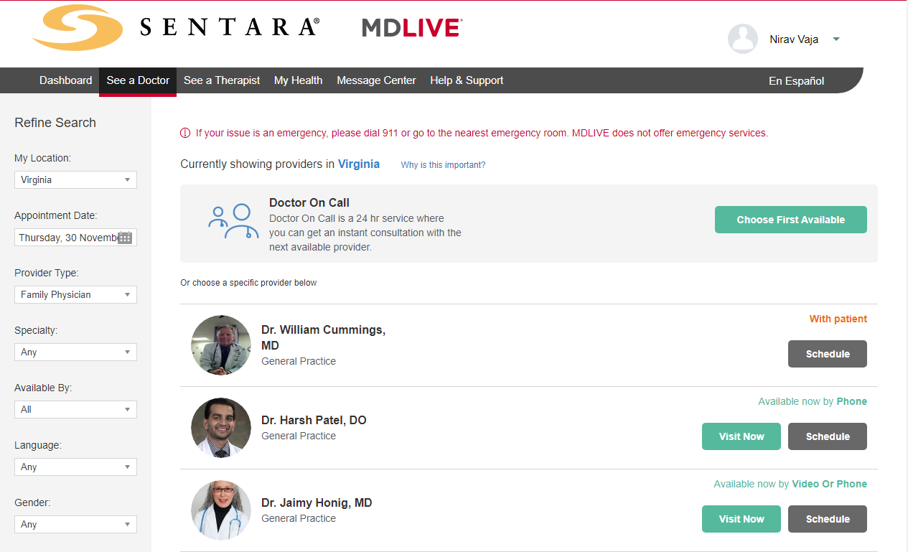Image resolution: width=908 pixels, height=552 pixels.
Task: Open Dr. Harsh Patel's profile photo
Action: point(221,428)
